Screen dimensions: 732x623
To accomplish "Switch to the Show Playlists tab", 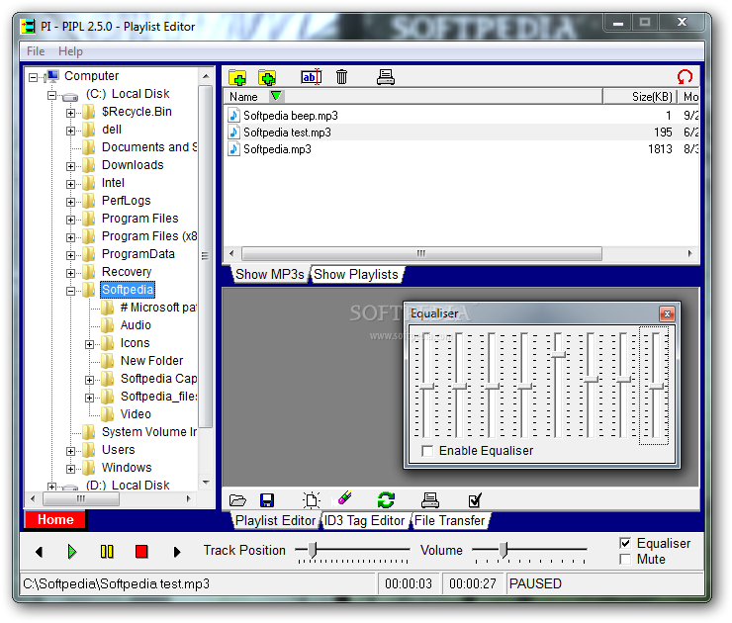I will click(356, 274).
